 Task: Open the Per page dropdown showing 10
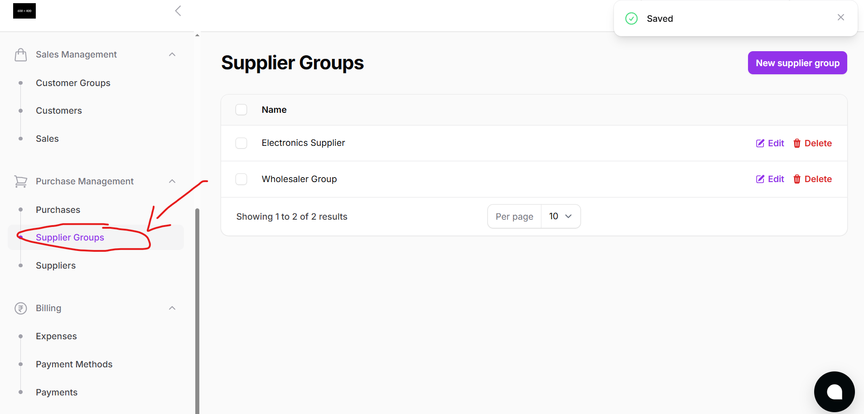[x=560, y=216]
